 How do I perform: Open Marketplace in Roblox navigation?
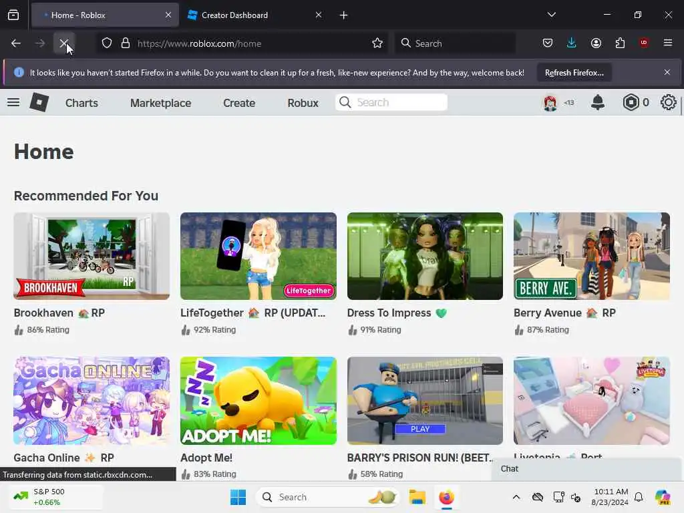coord(160,103)
